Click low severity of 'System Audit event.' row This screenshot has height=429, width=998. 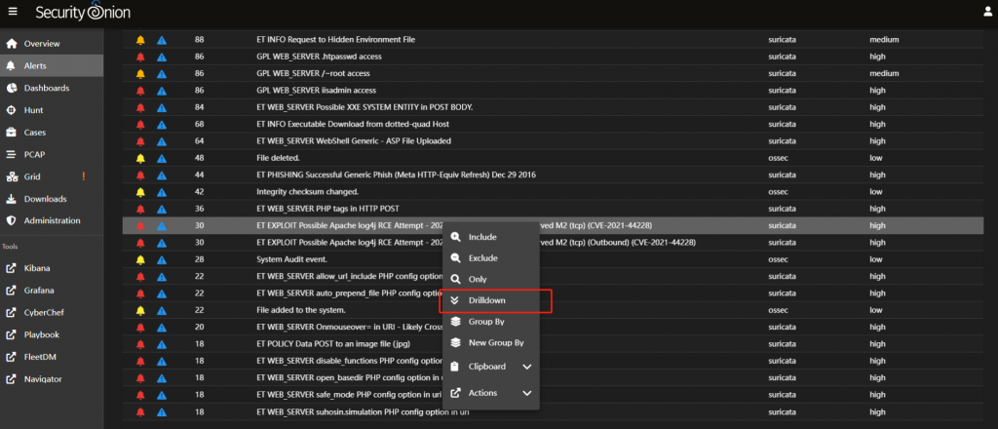tap(876, 259)
